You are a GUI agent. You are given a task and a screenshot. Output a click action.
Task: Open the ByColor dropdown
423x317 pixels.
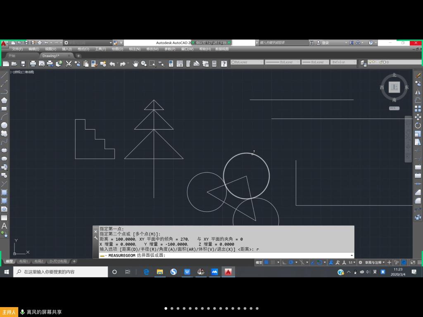343,62
